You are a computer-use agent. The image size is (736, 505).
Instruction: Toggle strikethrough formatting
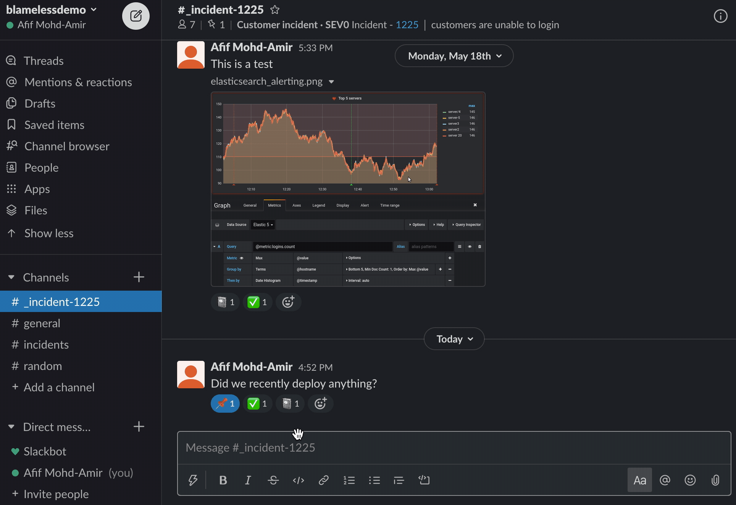click(273, 480)
